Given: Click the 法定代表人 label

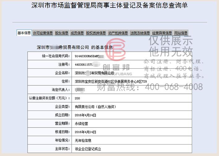Looking at the screenshot, I should click(x=61, y=89).
